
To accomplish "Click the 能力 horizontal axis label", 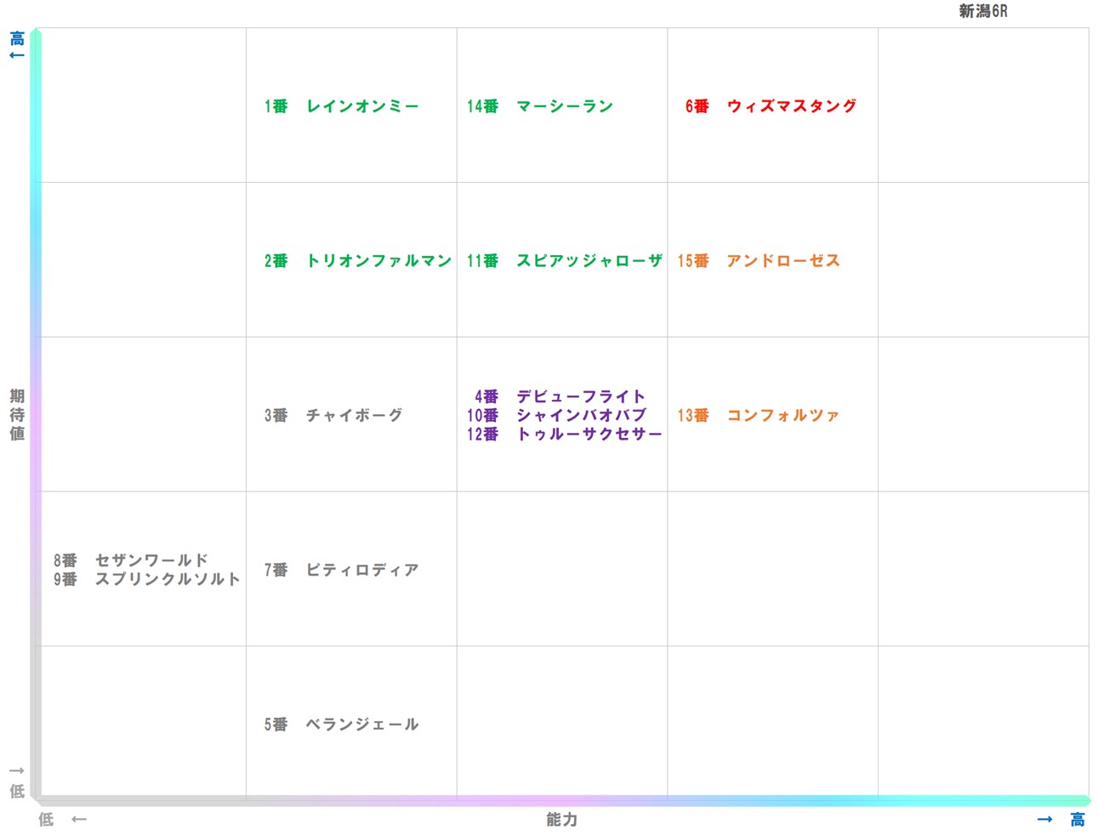I will pos(561,820).
